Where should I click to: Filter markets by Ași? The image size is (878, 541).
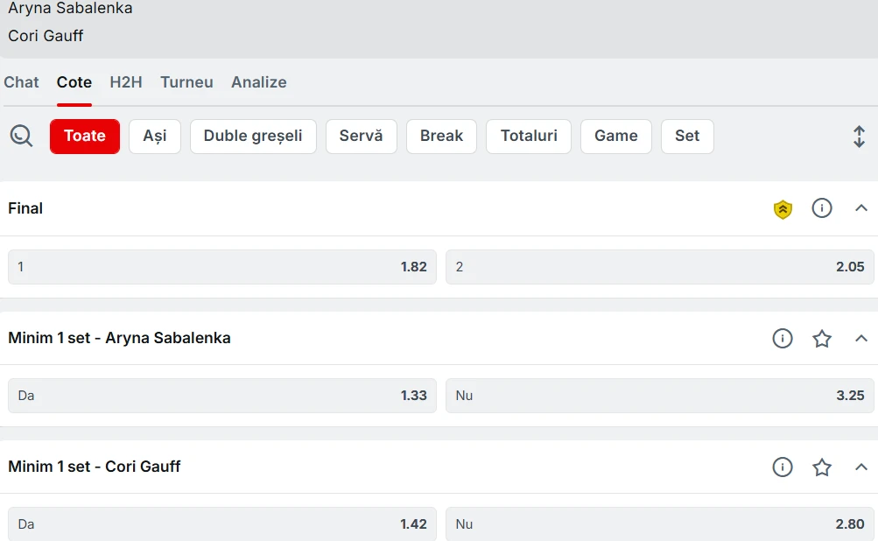tap(155, 136)
